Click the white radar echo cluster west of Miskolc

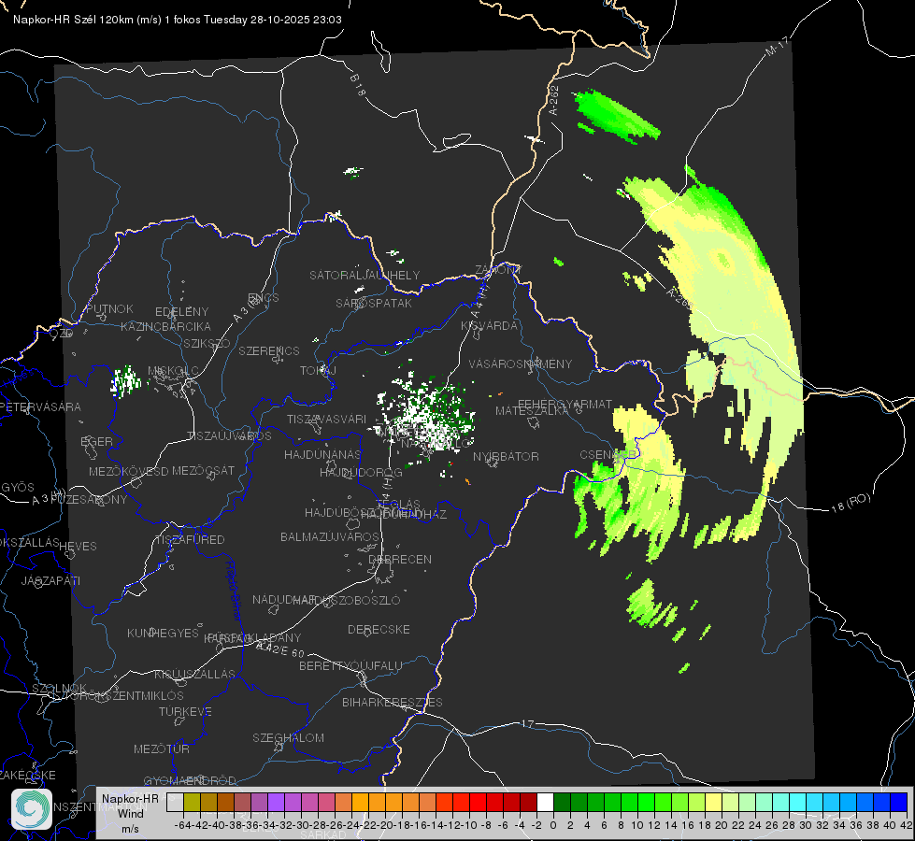tap(125, 381)
